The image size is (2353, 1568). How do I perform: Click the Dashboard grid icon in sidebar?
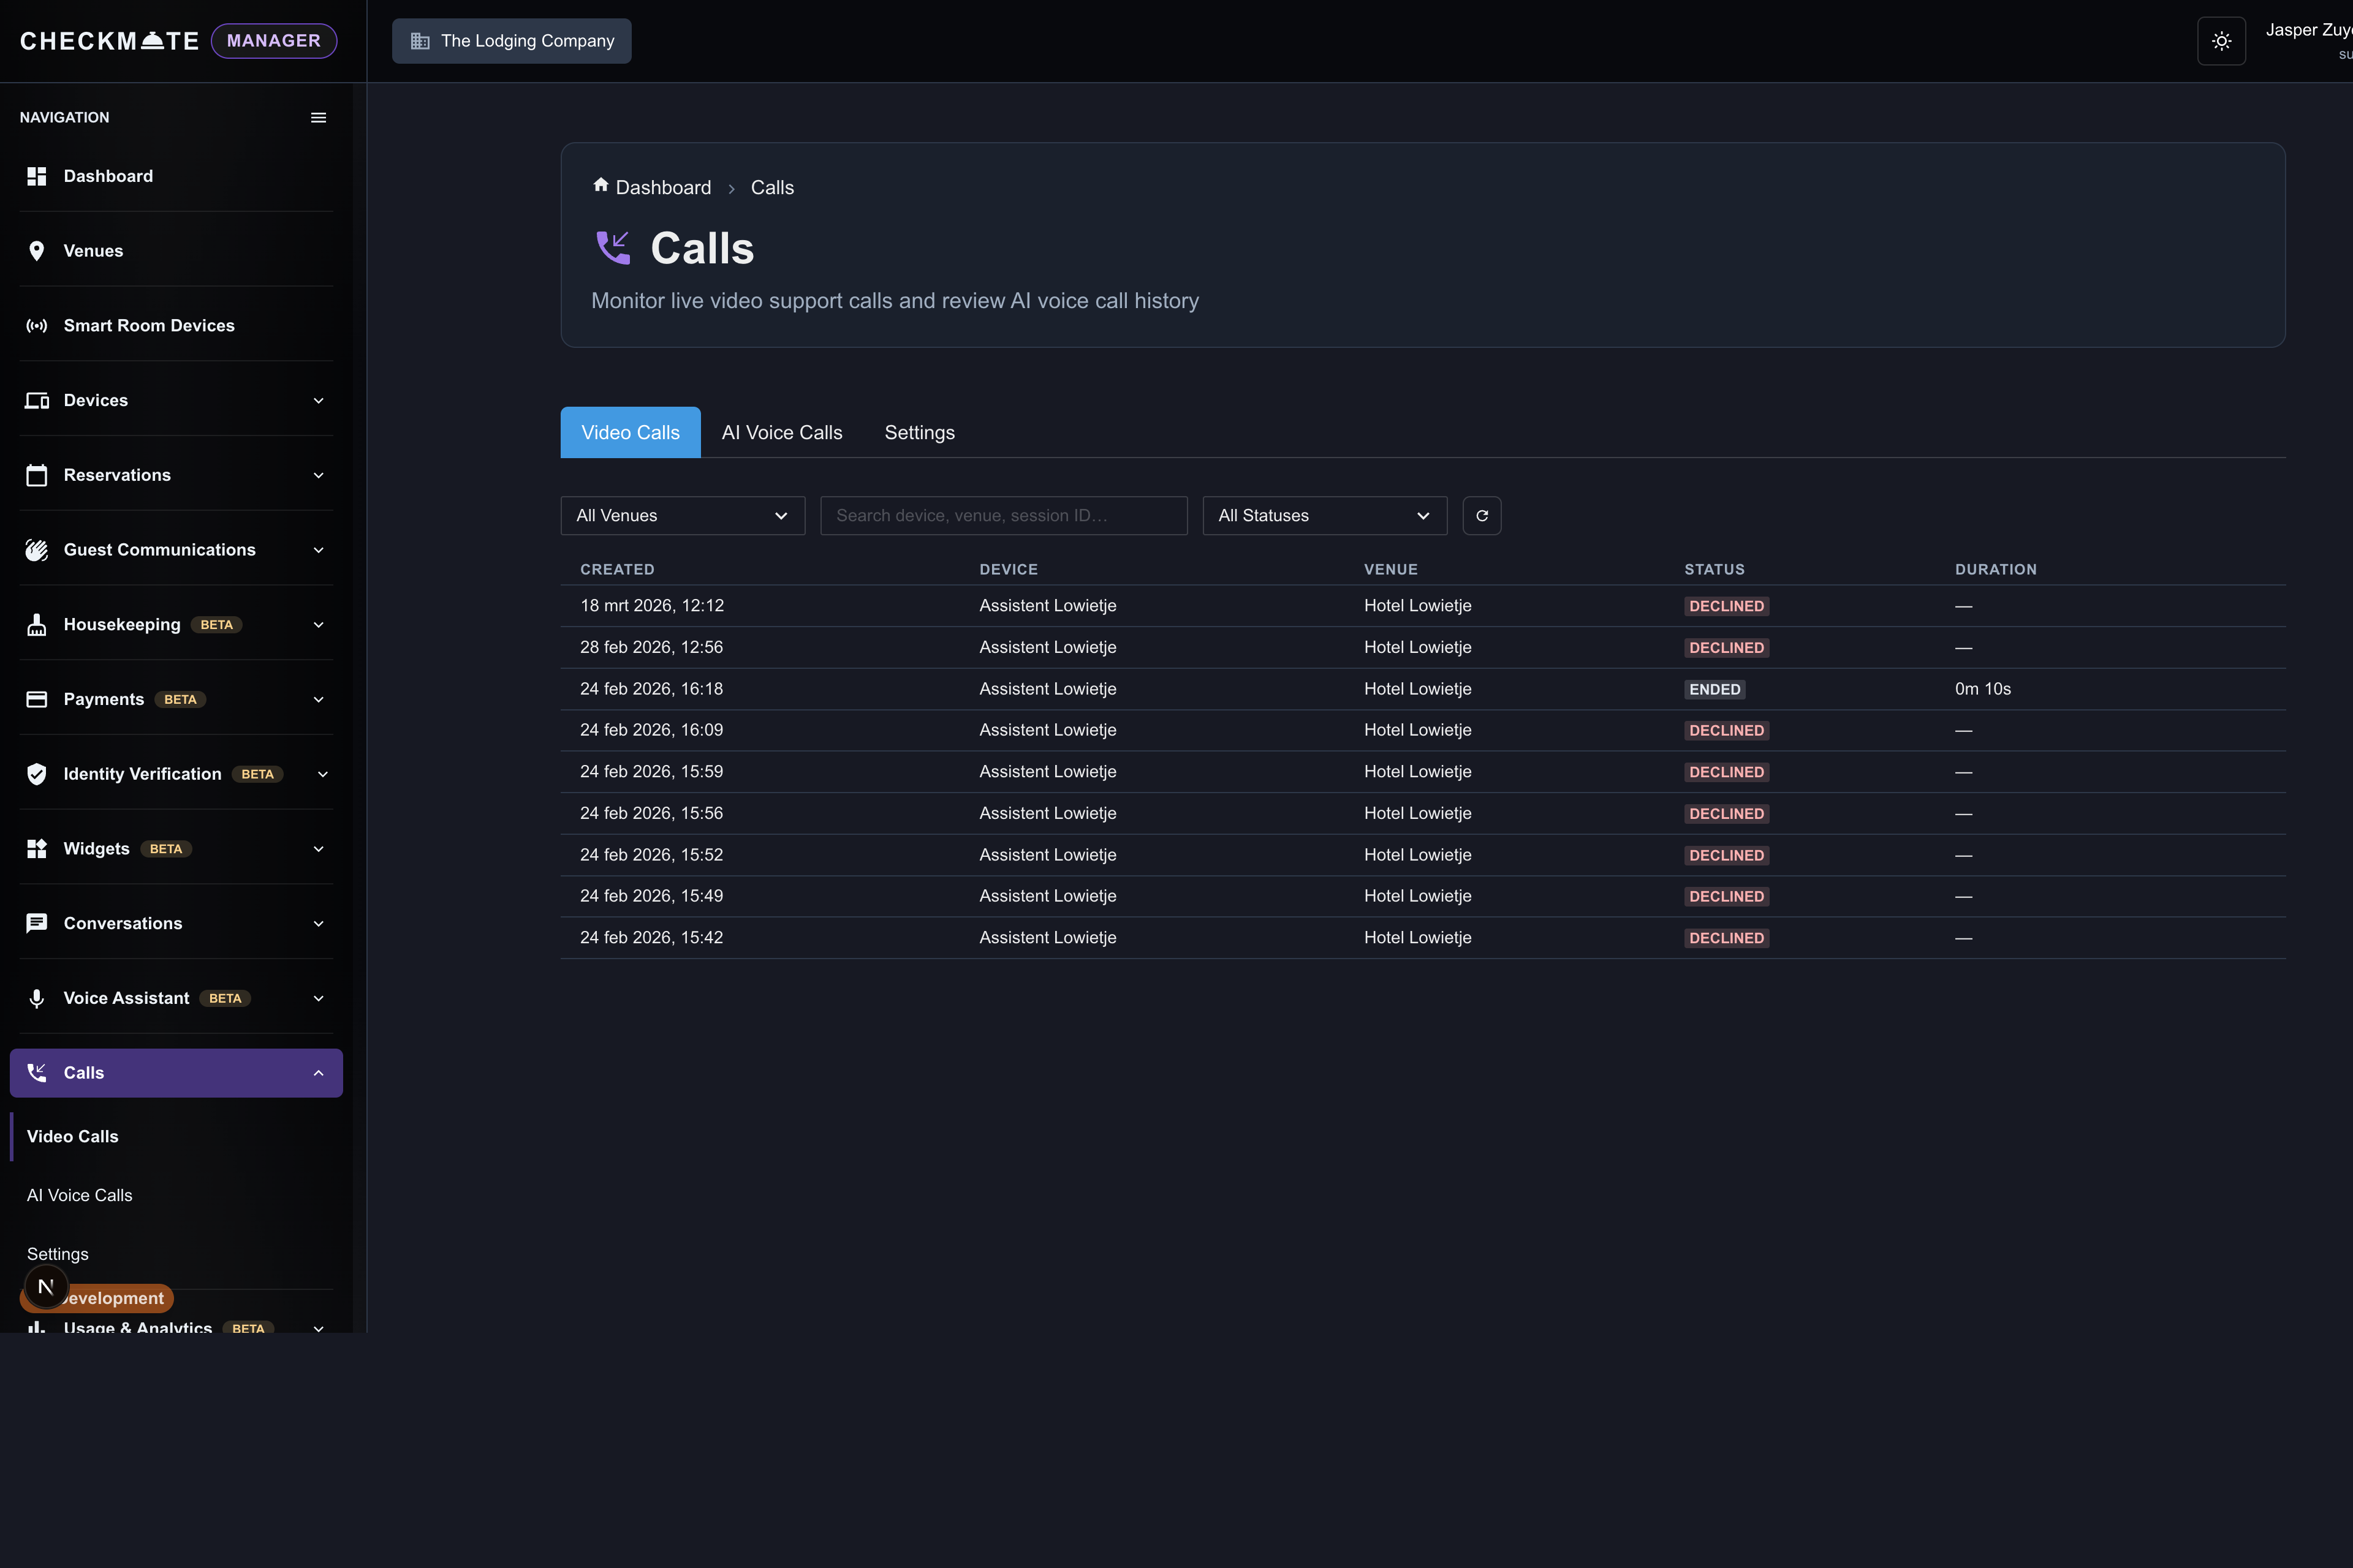37,176
